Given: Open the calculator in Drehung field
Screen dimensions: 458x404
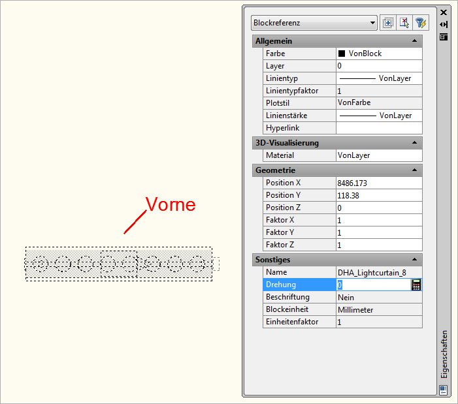Looking at the screenshot, I should (x=416, y=285).
